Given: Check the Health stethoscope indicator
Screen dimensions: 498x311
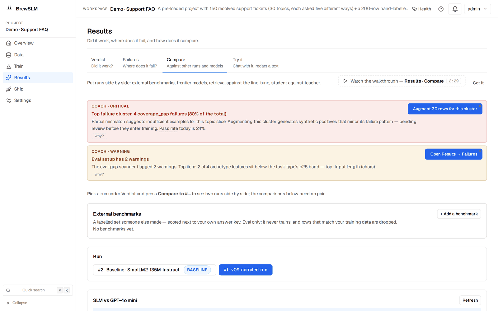Looking at the screenshot, I should (x=421, y=9).
